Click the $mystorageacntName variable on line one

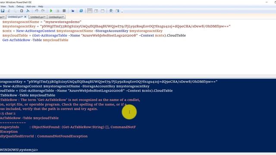(x=21, y=22)
